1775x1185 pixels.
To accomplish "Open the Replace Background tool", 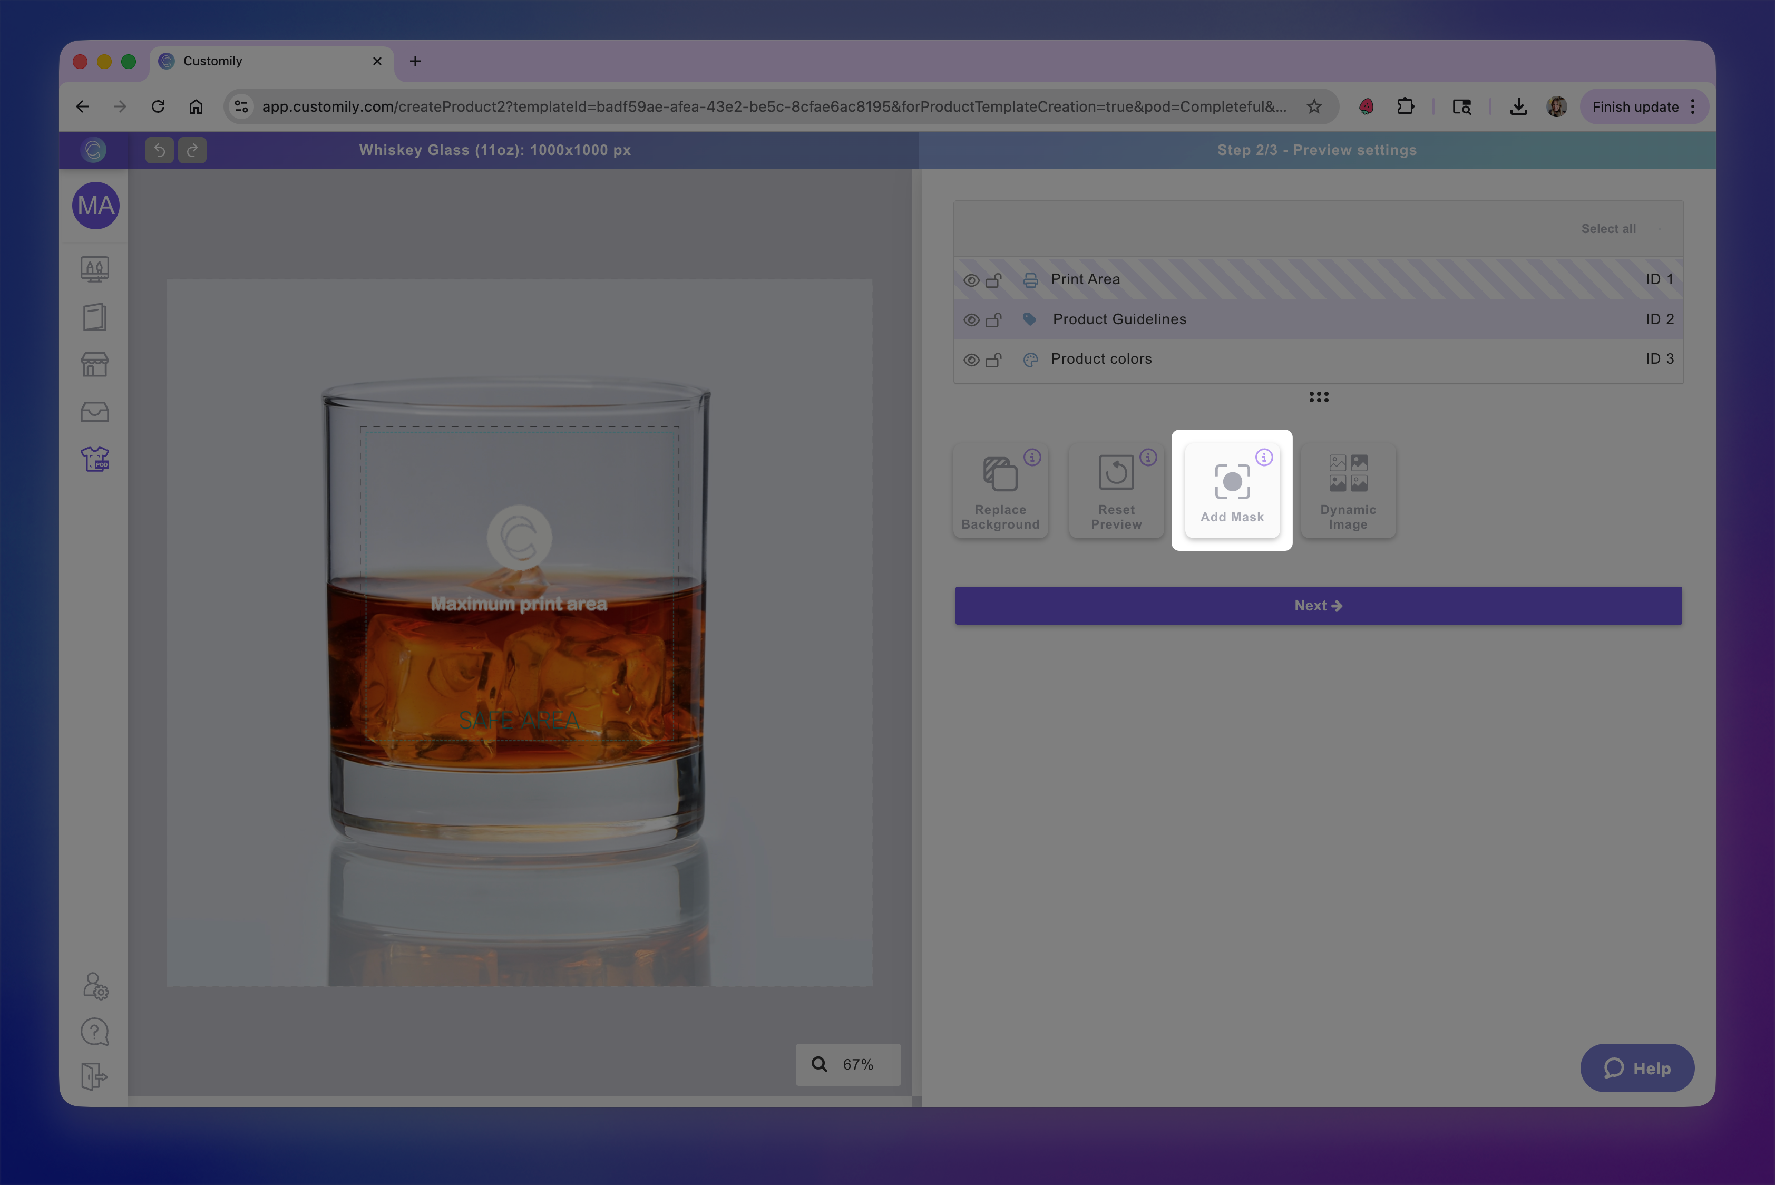I will [x=1000, y=491].
